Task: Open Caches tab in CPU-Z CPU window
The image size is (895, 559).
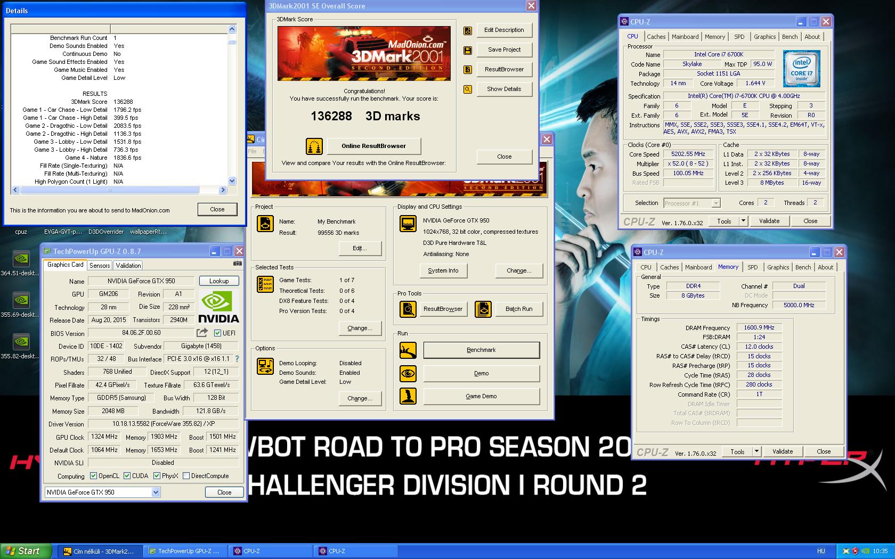Action: (656, 37)
